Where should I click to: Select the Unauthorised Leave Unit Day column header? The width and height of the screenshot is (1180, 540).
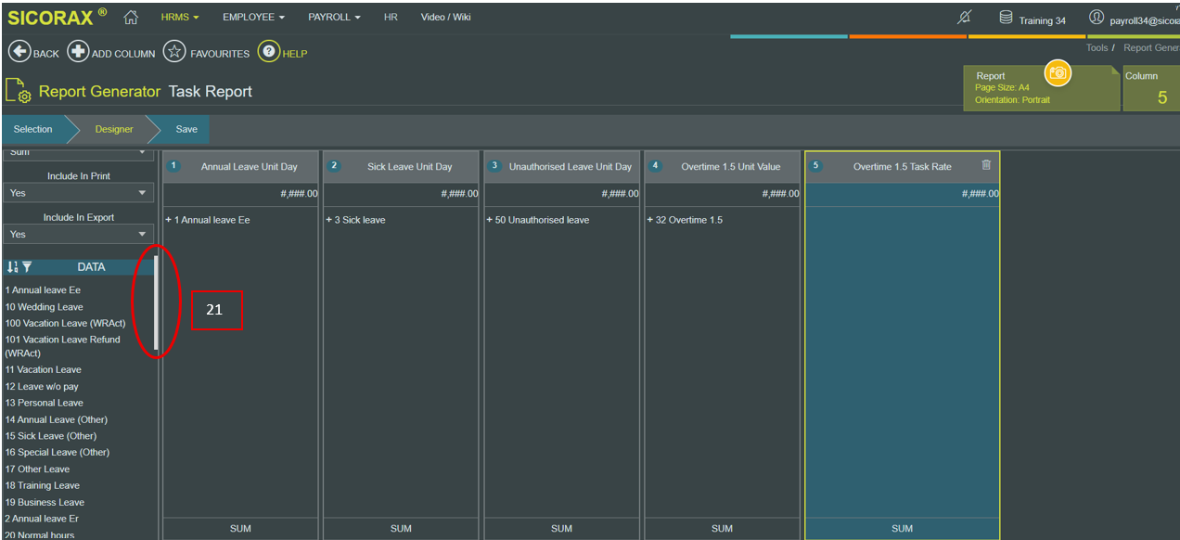coord(562,167)
